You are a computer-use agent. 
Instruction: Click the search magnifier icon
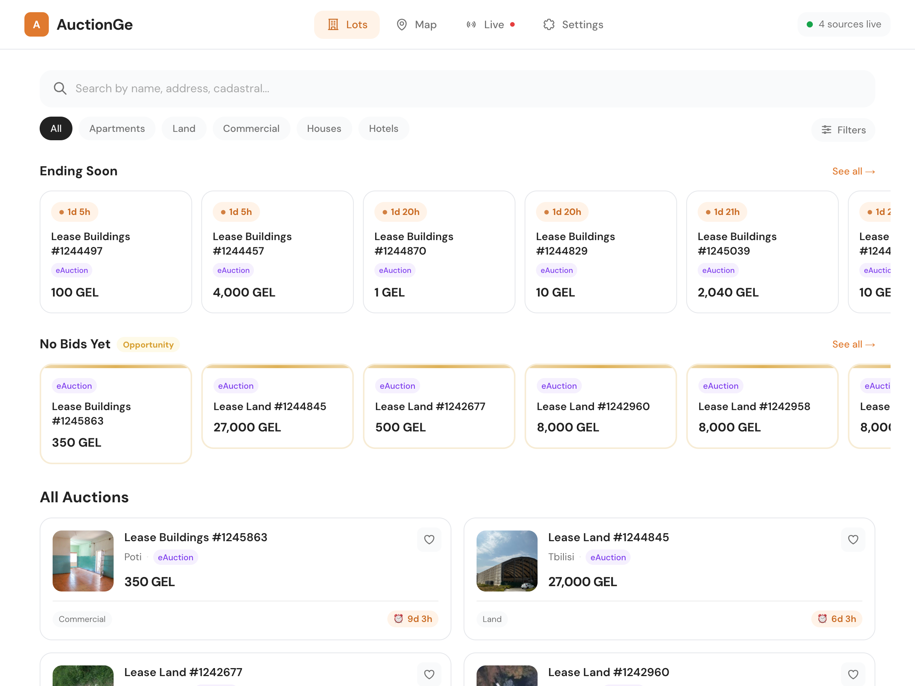60,88
